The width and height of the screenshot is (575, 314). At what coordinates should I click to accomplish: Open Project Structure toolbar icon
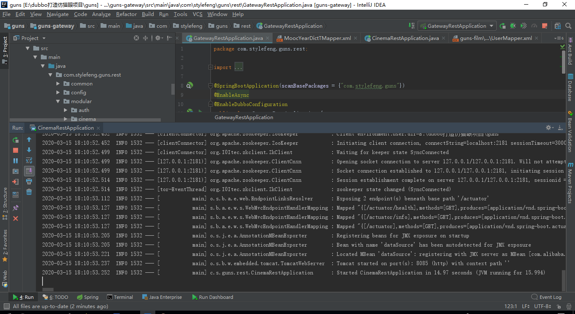(557, 26)
